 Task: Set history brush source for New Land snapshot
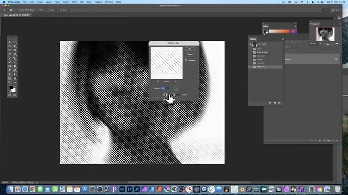(250, 44)
